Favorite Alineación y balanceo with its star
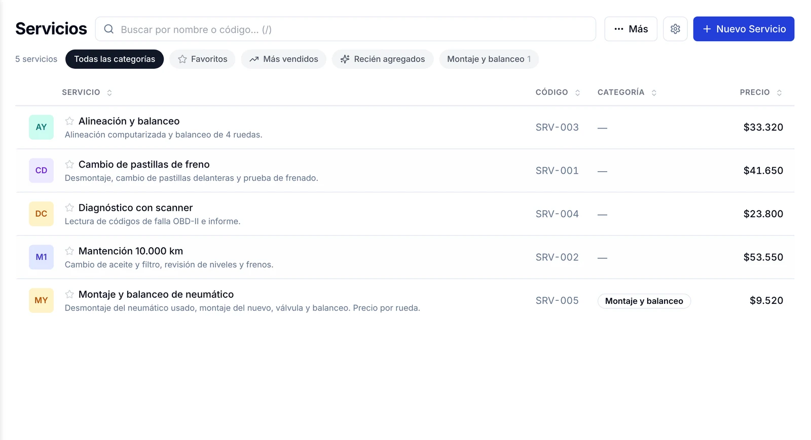Screen dimensions: 811x440 pos(69,121)
